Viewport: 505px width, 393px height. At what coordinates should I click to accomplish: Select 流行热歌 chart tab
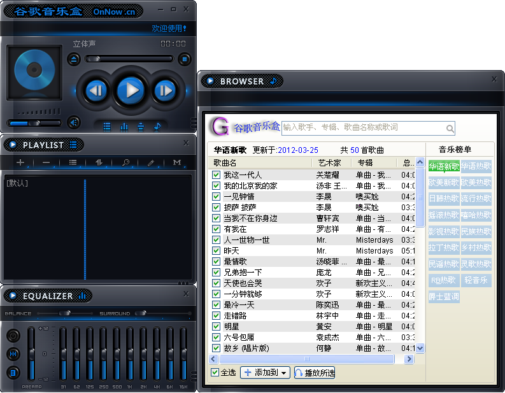click(476, 199)
